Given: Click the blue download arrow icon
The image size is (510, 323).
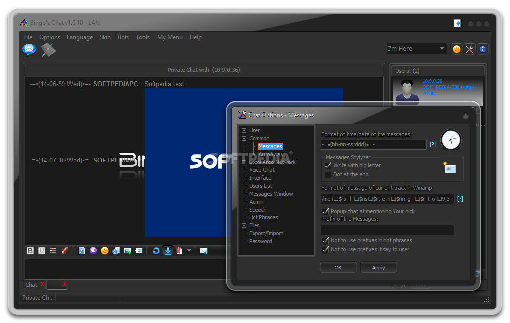Looking at the screenshot, I should (x=168, y=251).
